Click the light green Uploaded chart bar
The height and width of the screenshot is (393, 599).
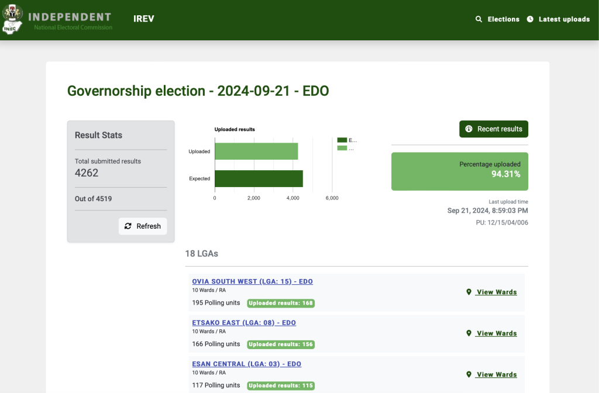pos(256,151)
